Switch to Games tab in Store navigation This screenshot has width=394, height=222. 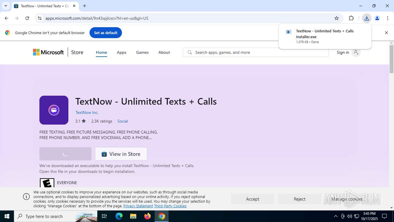tap(142, 52)
